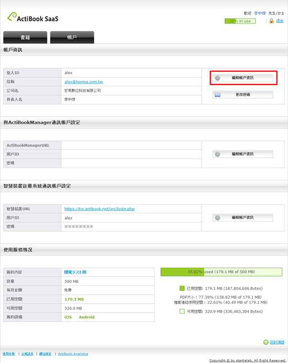Click the light green 可用空間 legend swatch
This screenshot has width=288, height=363.
[x=182, y=311]
